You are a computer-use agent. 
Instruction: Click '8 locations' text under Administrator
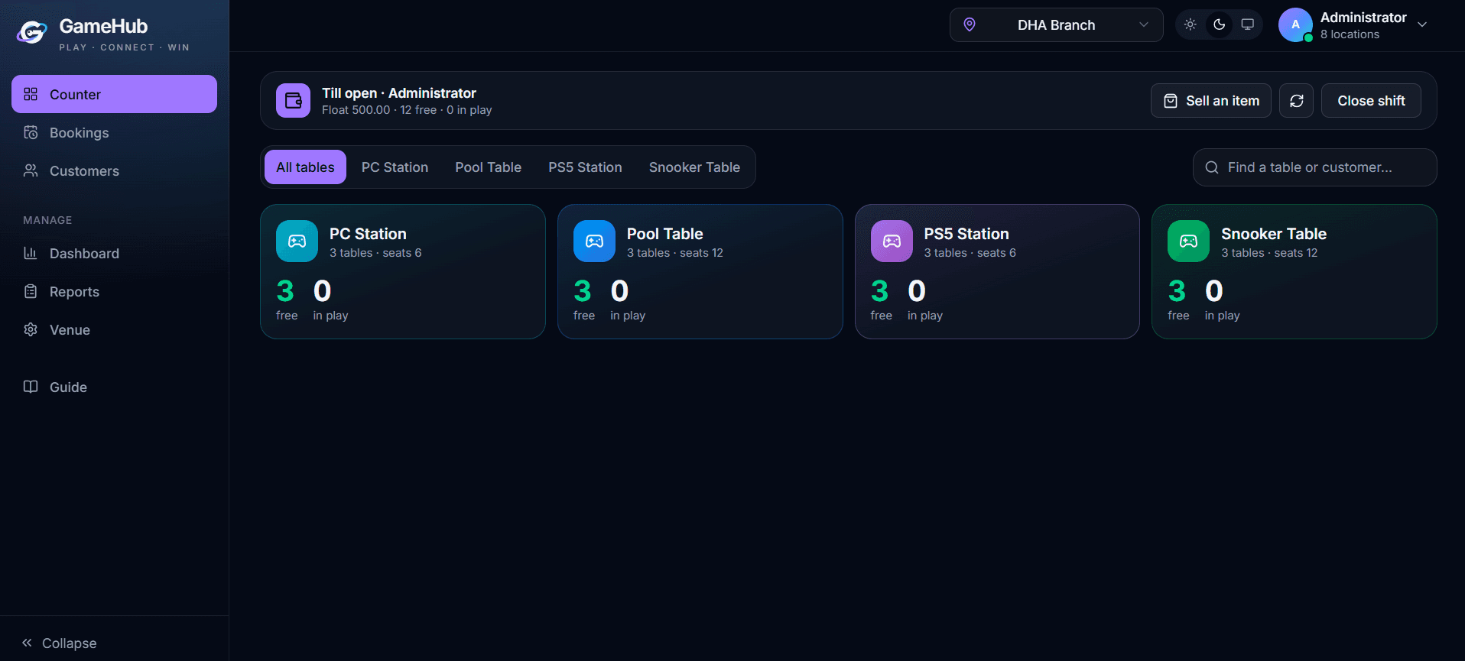(1350, 34)
